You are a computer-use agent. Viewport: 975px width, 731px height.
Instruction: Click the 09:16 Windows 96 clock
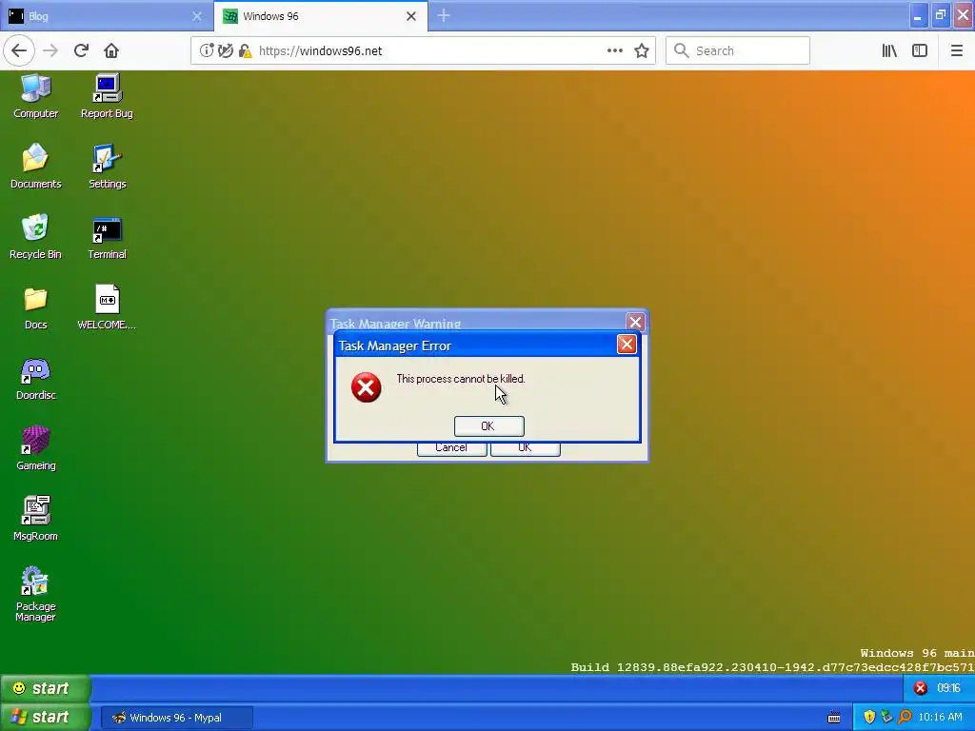pyautogui.click(x=948, y=688)
